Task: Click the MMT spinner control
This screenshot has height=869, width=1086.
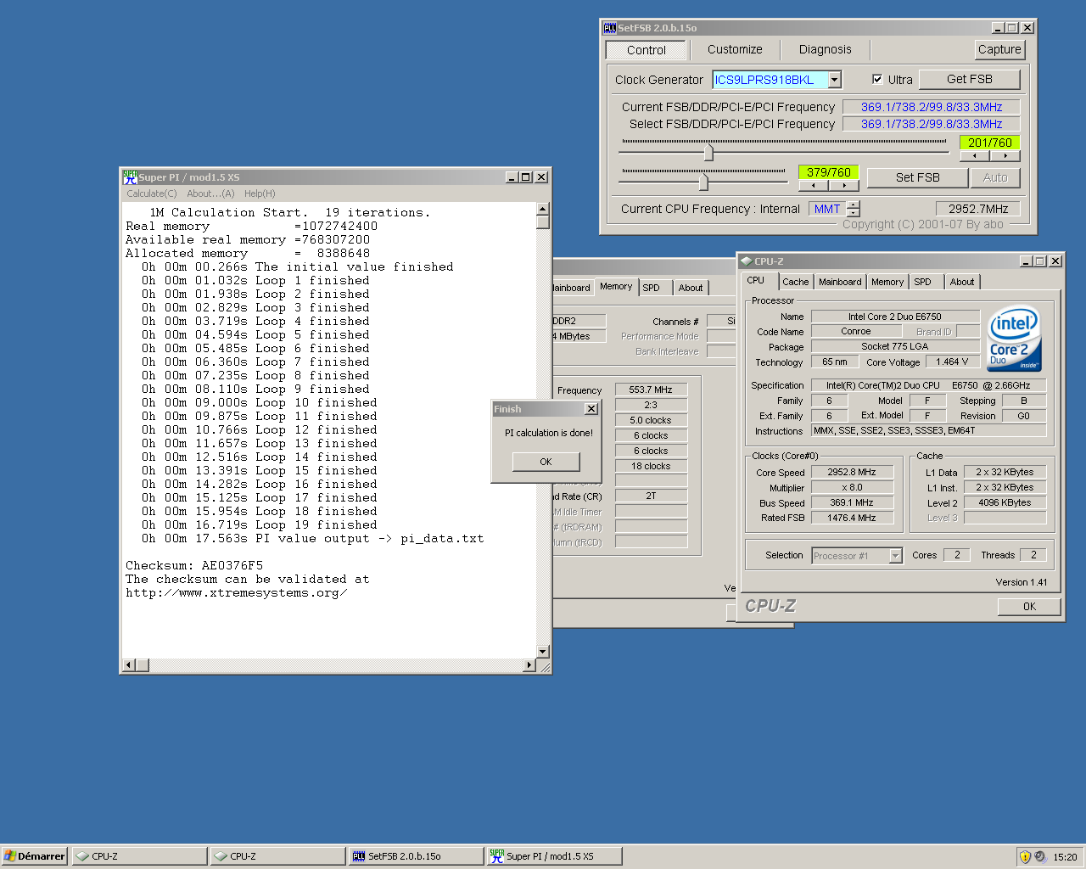Action: coord(854,209)
